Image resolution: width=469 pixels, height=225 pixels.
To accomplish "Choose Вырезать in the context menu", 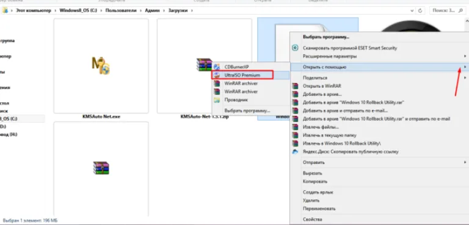I will (312, 173).
